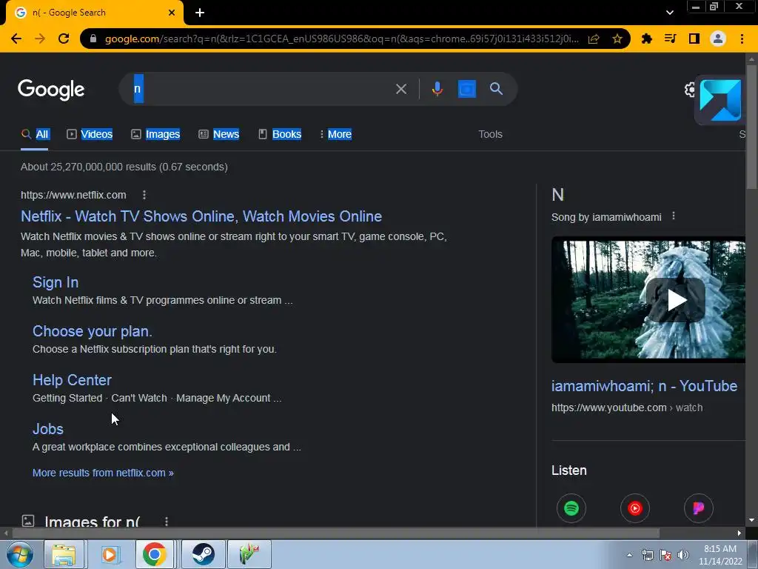Screen dimensions: 758x569
Task: Open Windows Media Player from the taskbar
Action: click(x=110, y=554)
